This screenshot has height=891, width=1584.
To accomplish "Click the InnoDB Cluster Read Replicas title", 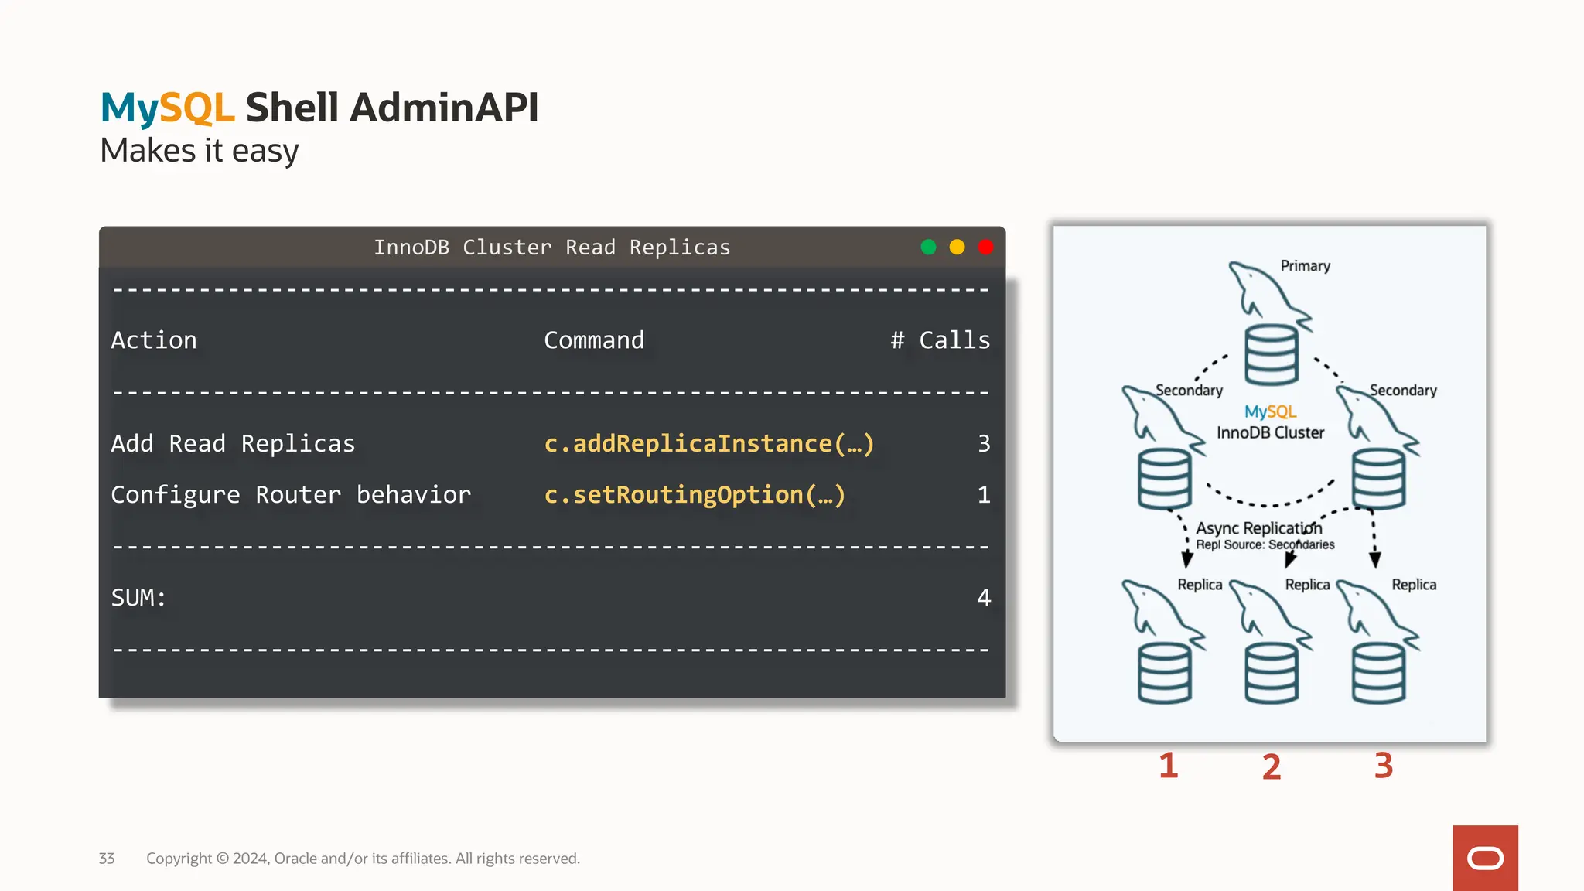I will (x=551, y=247).
